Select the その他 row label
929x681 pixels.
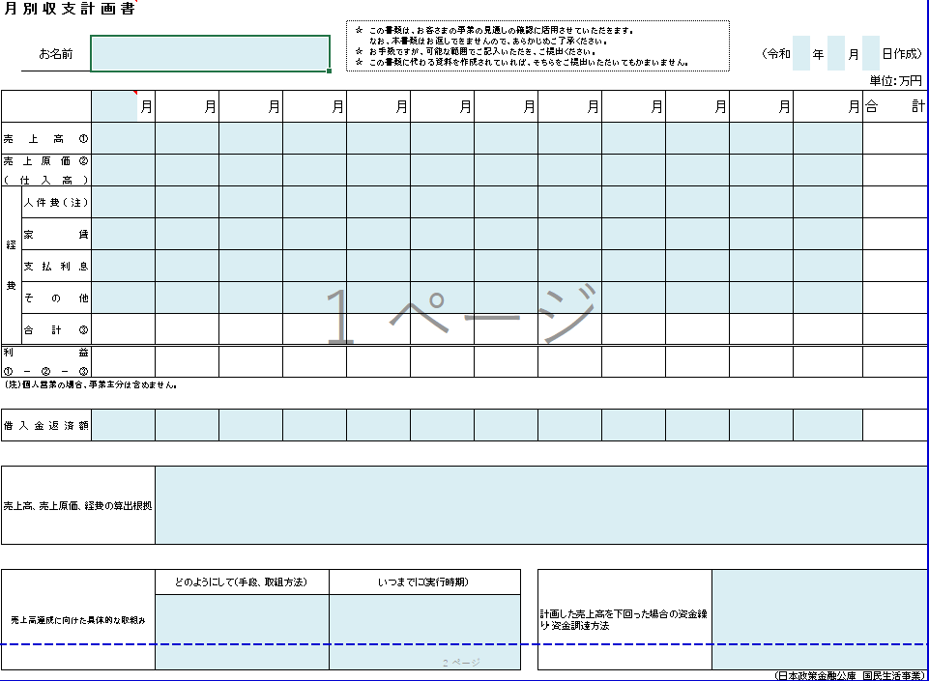click(56, 298)
